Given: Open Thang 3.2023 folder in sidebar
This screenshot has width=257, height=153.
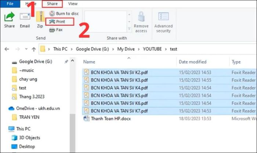Looking at the screenshot, I should click(32, 96).
